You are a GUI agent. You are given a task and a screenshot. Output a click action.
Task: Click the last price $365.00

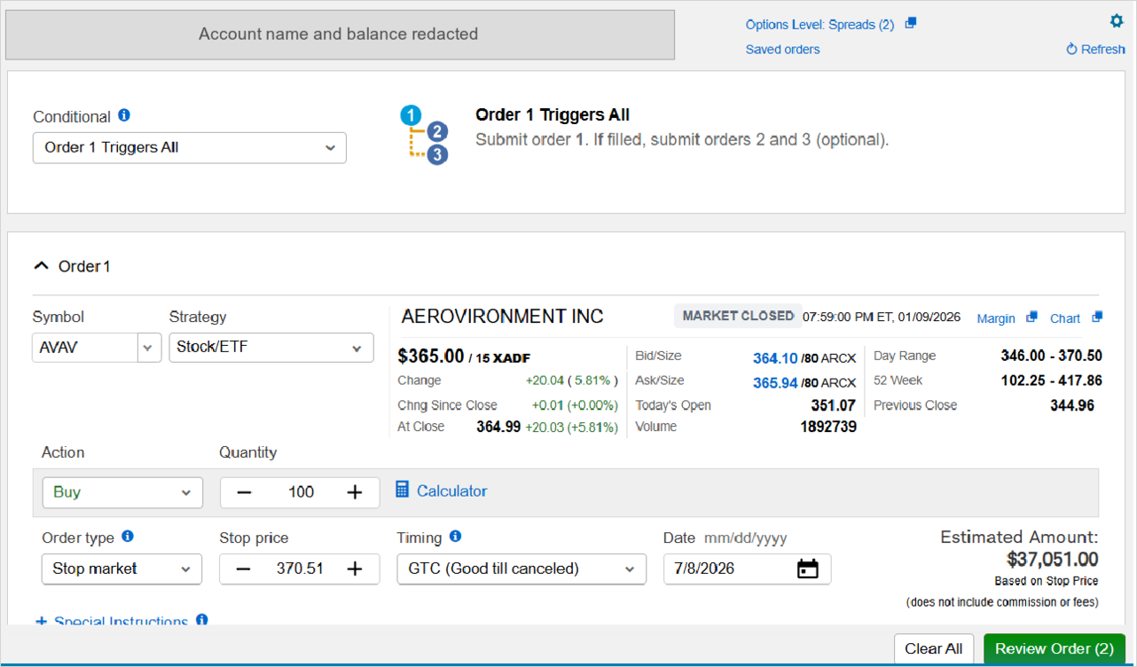[431, 357]
